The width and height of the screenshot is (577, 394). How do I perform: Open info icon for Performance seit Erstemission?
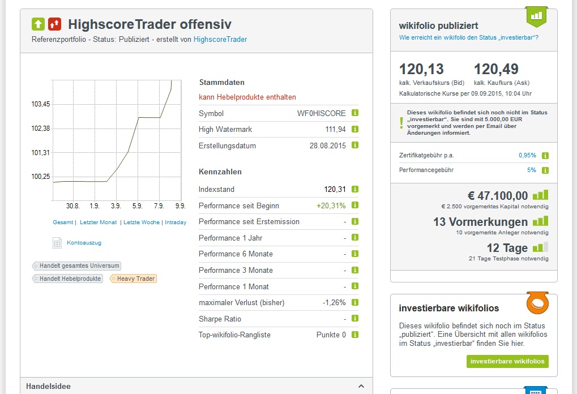click(x=354, y=221)
